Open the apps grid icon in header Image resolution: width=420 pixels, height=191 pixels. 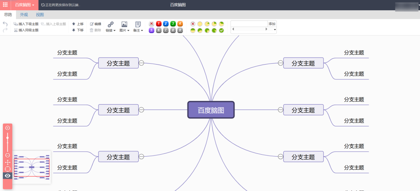pos(5,4)
